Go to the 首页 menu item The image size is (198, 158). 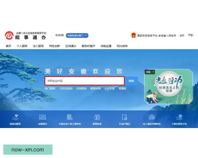click(x=9, y=46)
